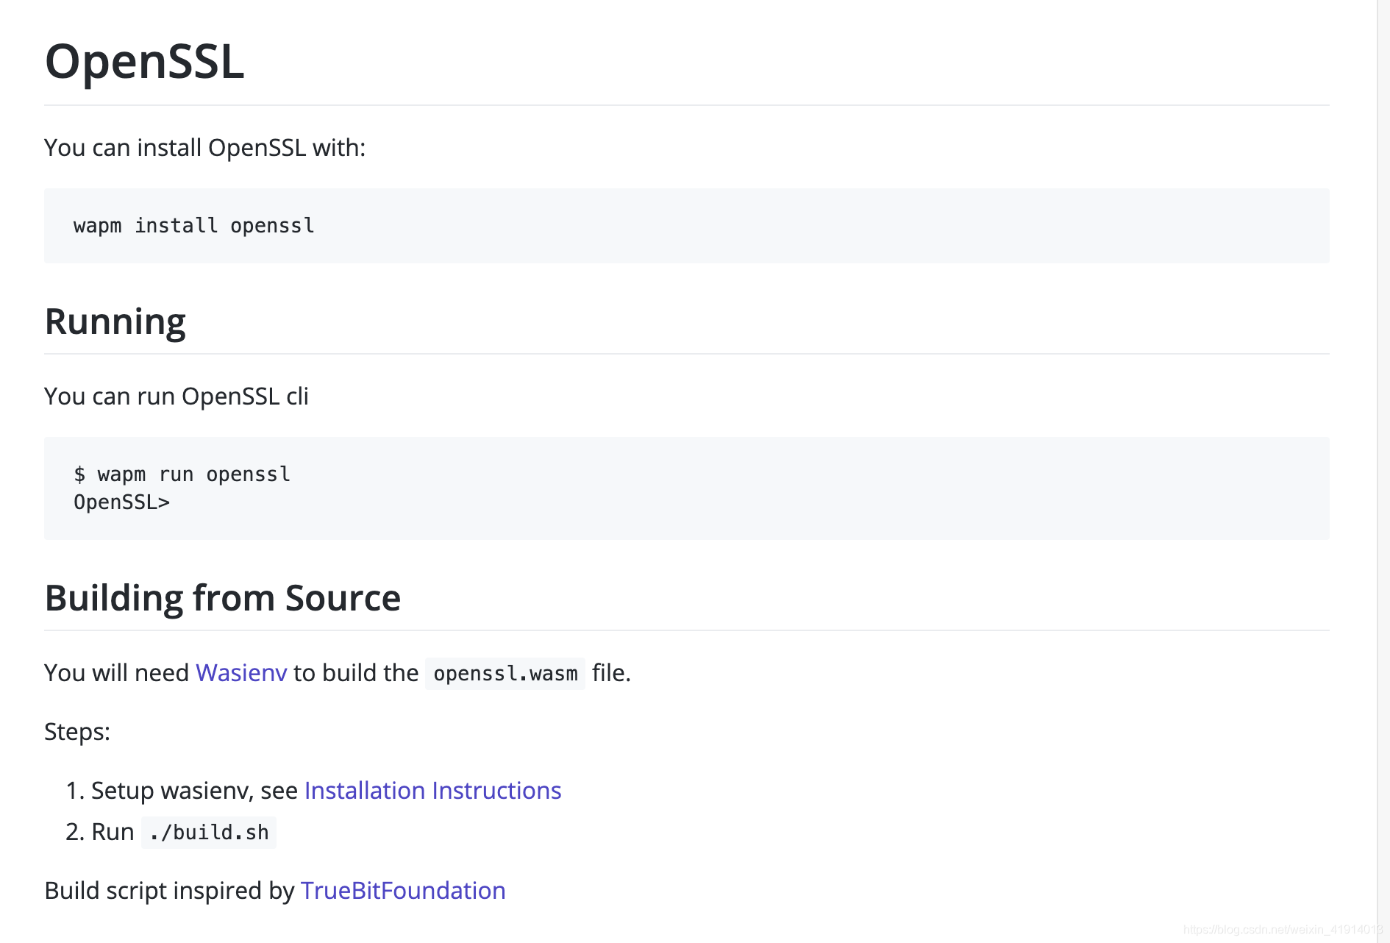
Task: Click the 'OpenSSL>' prompt line
Action: 122,502
